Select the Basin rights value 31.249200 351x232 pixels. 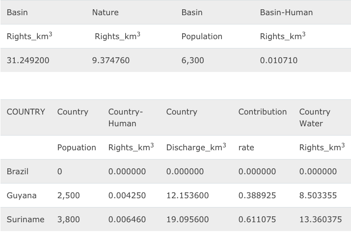(x=28, y=61)
